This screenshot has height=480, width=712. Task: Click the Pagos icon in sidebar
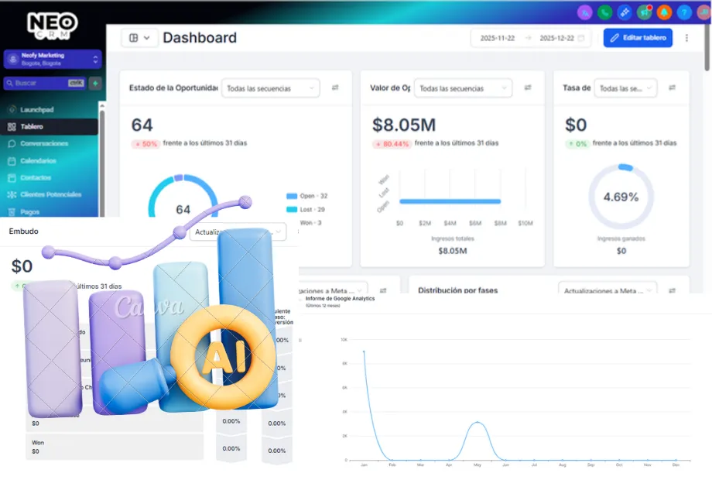pyautogui.click(x=12, y=211)
